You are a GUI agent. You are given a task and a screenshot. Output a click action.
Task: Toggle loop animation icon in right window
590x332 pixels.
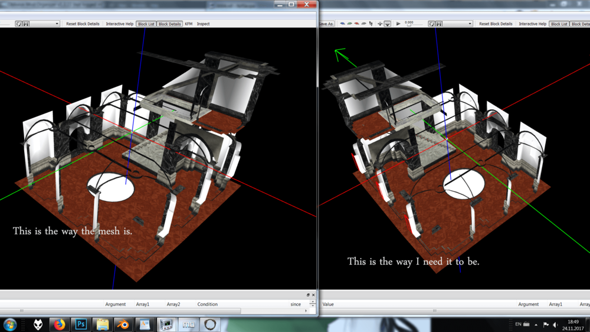point(431,24)
